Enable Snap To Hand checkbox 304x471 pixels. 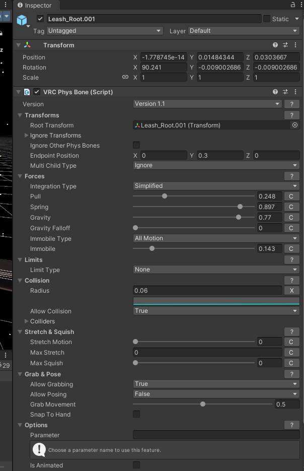[x=136, y=414]
